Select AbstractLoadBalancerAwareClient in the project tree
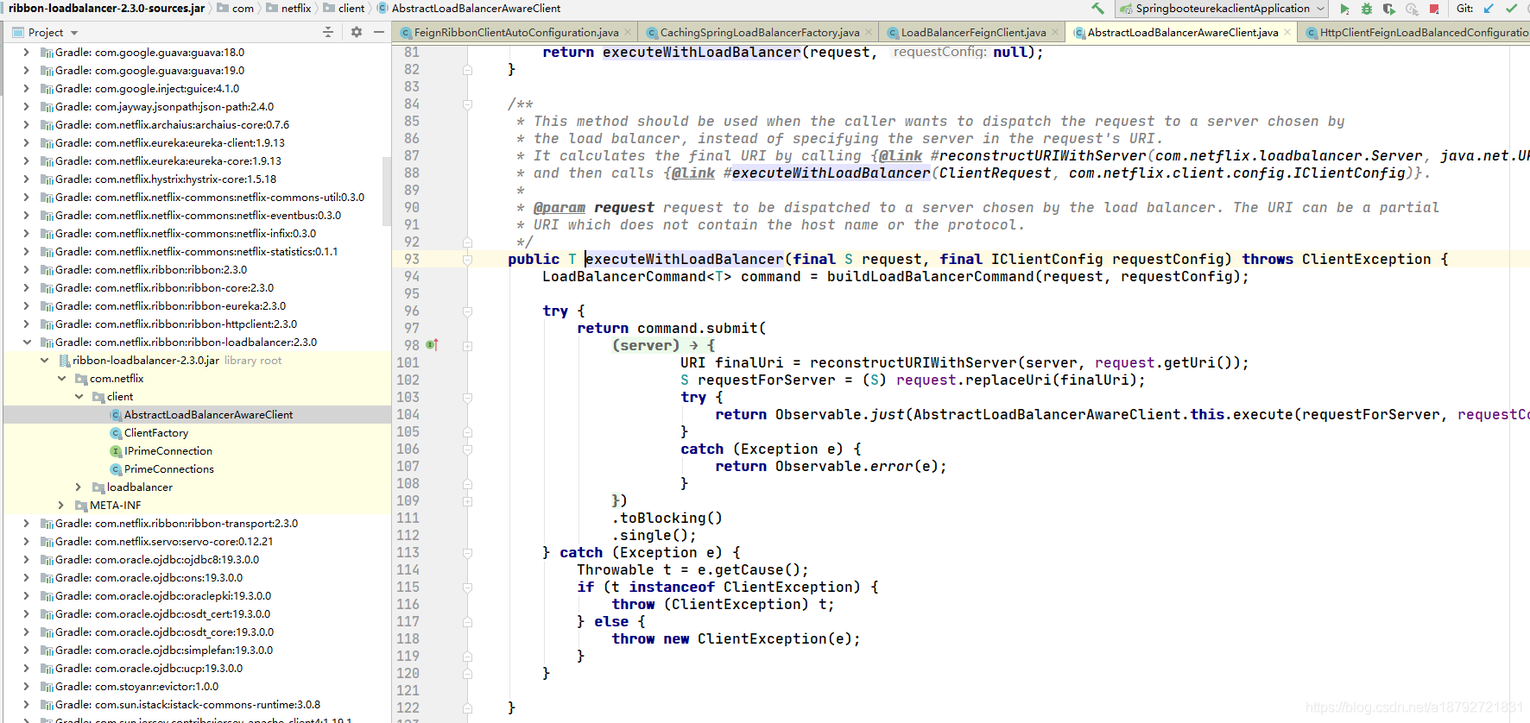The image size is (1530, 723). (x=208, y=415)
